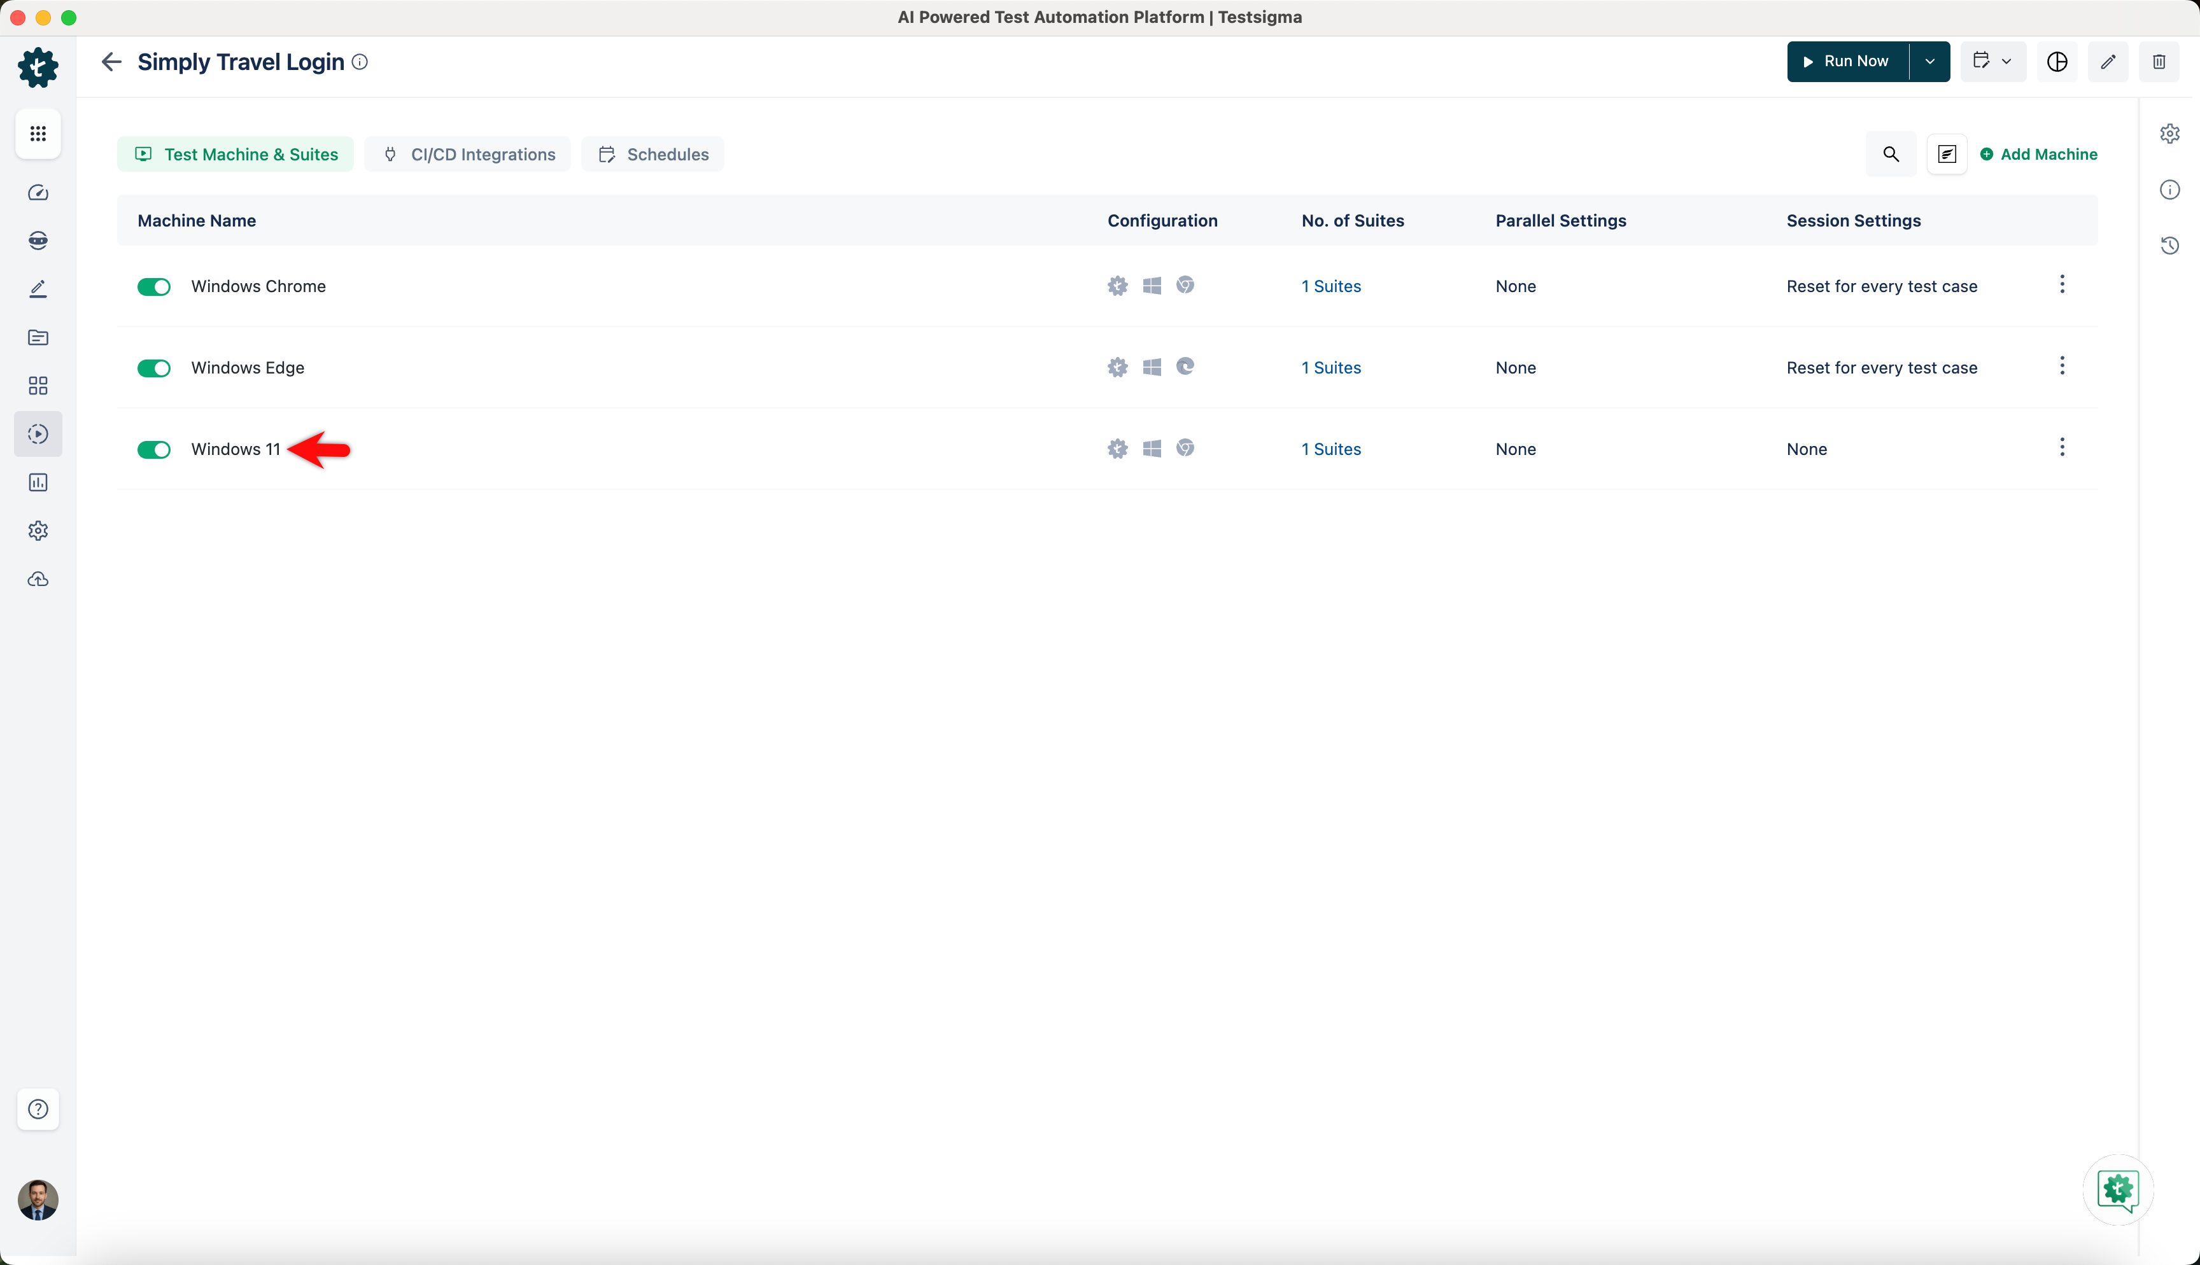Screen dimensions: 2200x1265
Task: Switch to the Schedules tab
Action: click(653, 154)
